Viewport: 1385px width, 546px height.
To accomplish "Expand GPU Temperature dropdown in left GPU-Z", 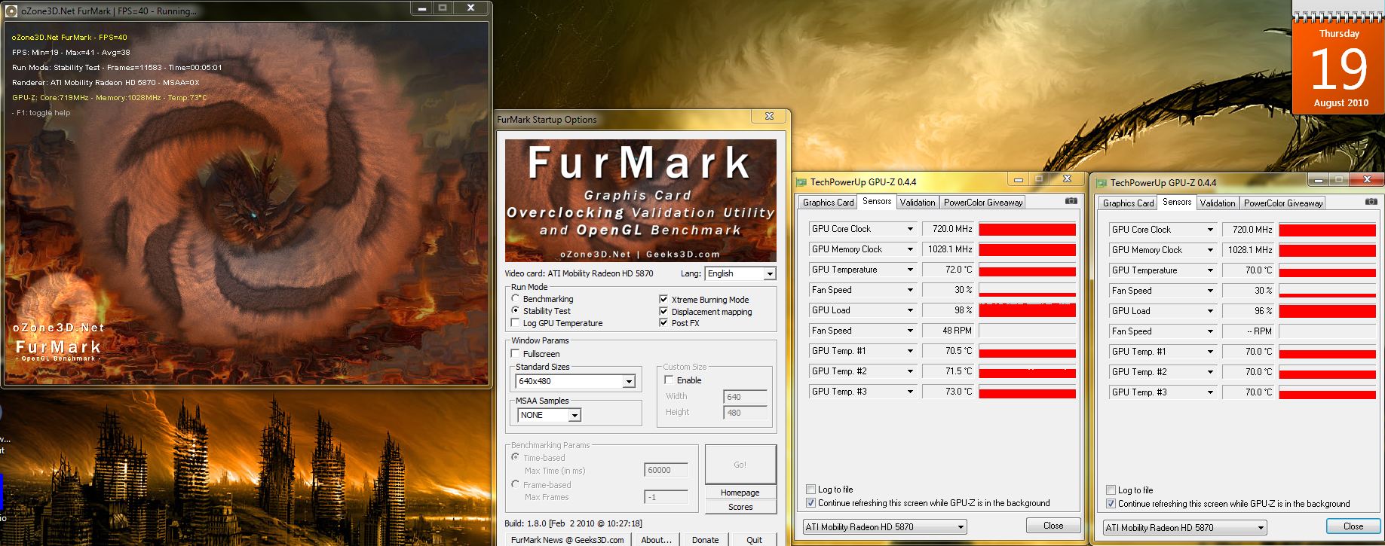I will click(910, 270).
